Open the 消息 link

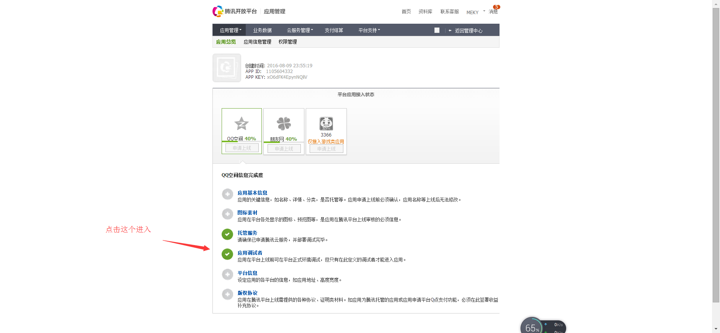click(493, 11)
